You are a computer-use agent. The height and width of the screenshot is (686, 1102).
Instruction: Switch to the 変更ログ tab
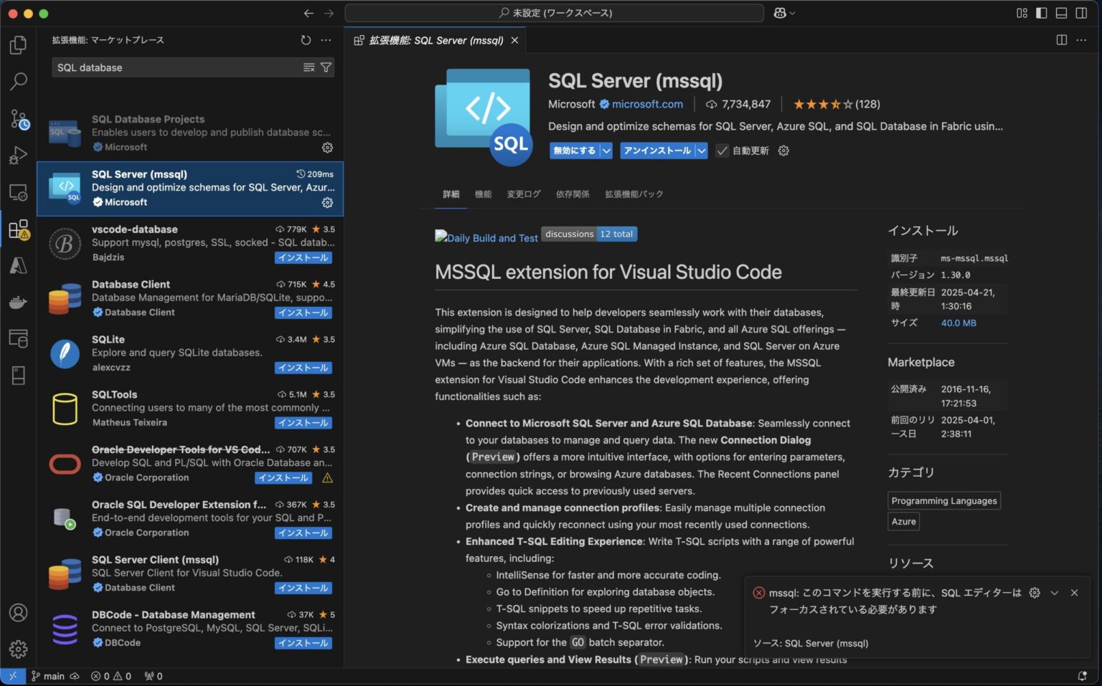pos(523,194)
